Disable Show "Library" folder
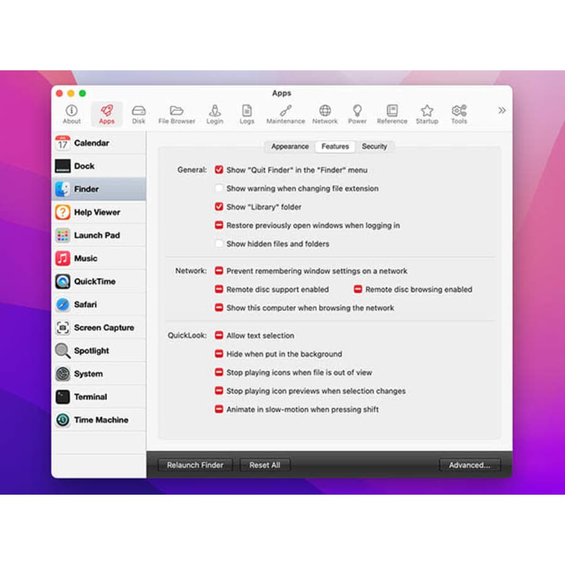This screenshot has width=565, height=565. click(220, 207)
